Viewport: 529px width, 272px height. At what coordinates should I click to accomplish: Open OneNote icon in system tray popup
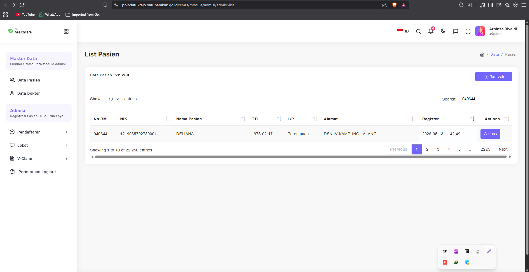[456, 251]
